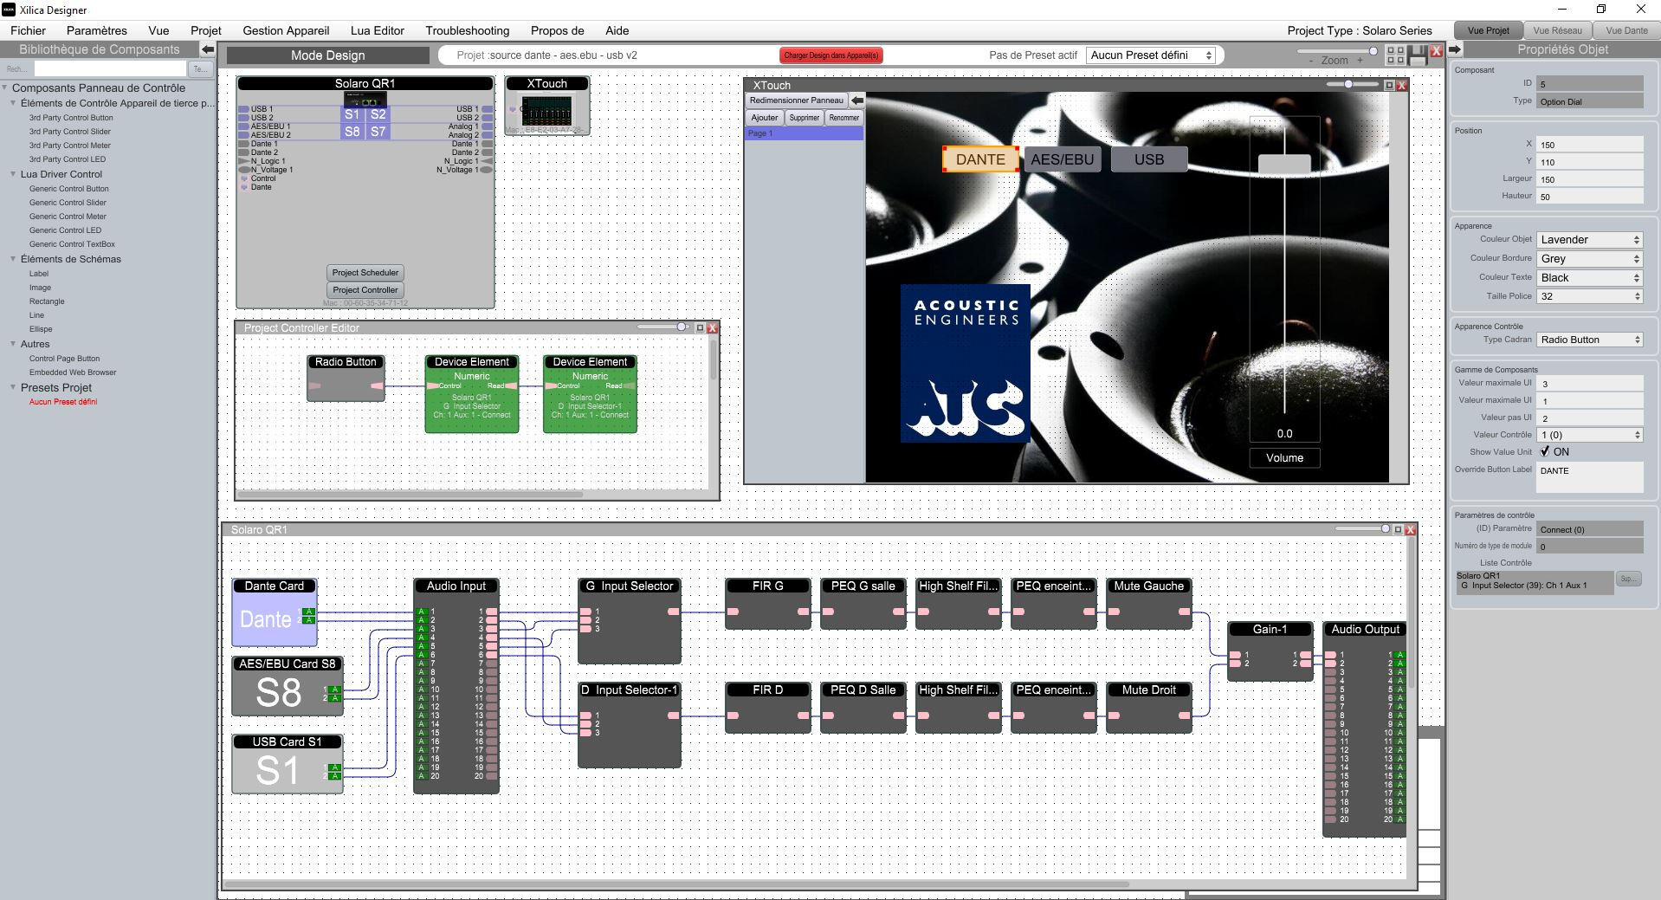Collapse the Propriétés Objet panel arrow
Screen dimensions: 1661x900
(x=1455, y=49)
